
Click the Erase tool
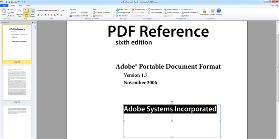click(10, 15)
